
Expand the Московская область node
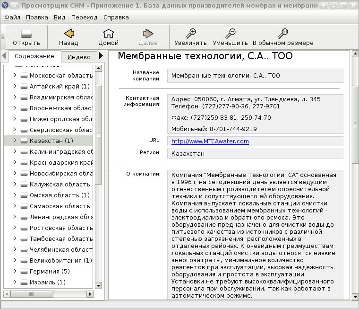pyautogui.click(x=15, y=75)
